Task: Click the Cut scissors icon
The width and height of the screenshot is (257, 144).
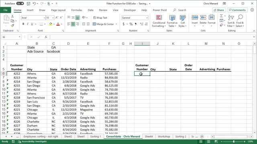Action: (12, 16)
